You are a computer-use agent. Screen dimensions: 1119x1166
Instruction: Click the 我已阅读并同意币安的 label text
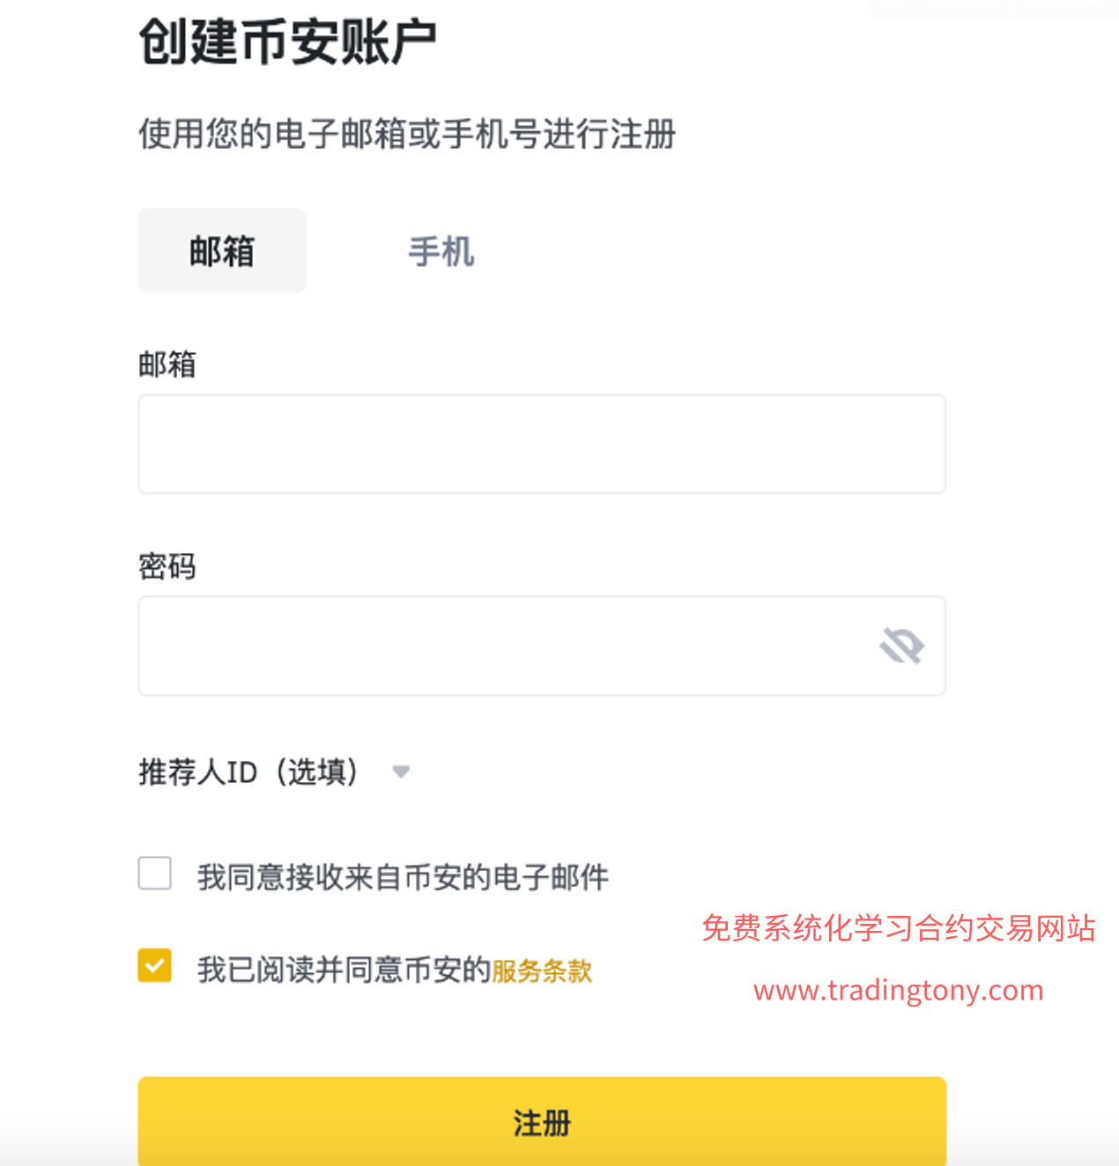[344, 970]
